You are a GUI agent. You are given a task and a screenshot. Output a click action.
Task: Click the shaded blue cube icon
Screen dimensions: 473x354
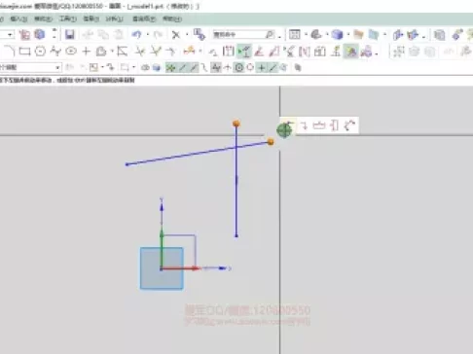(x=337, y=34)
